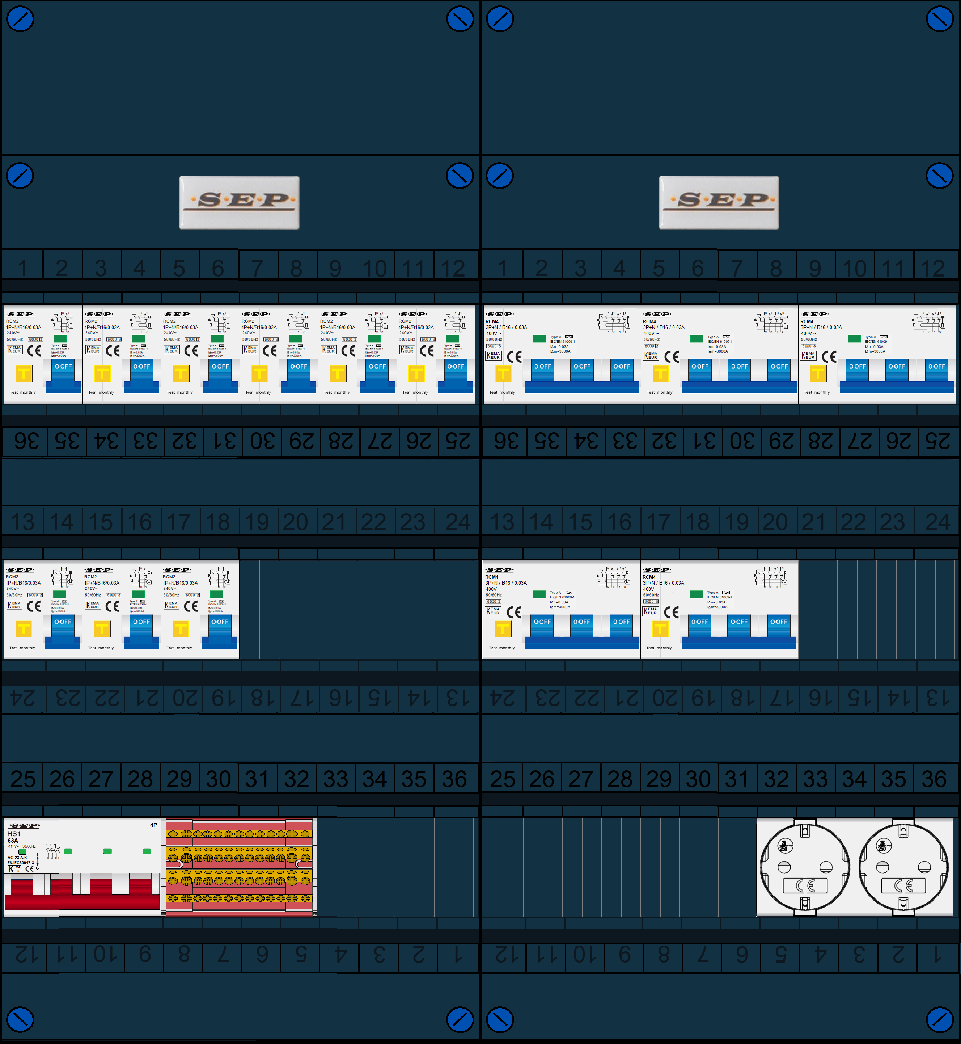Screen dimensions: 961x1044
Task: Toggle O-OFF lever of third RCM2, left top row
Action: coord(220,375)
